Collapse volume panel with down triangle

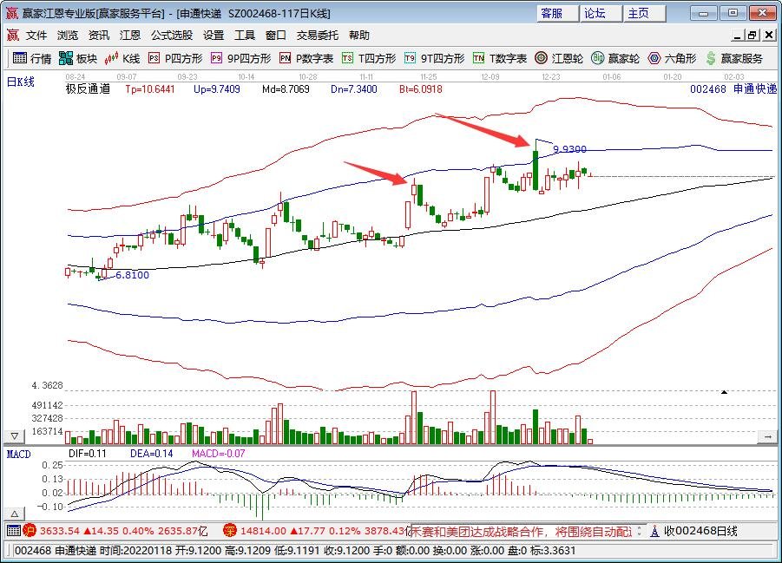click(x=15, y=436)
